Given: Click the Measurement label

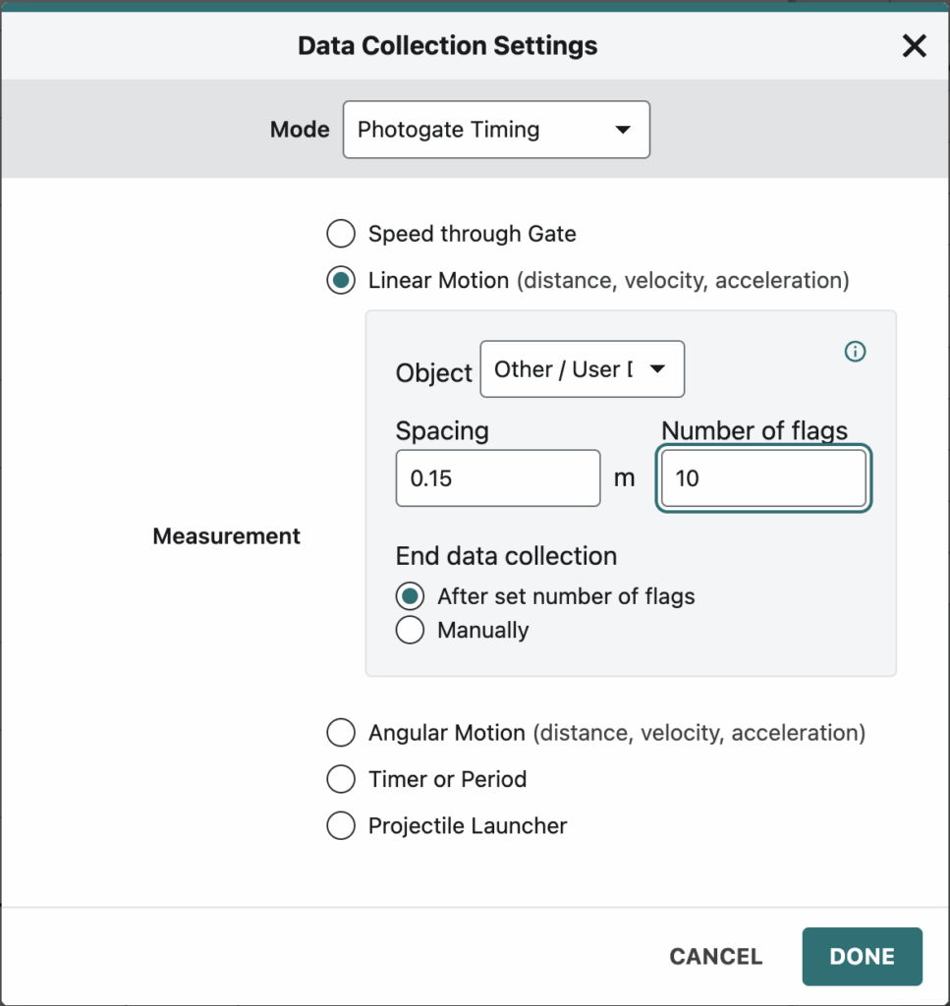Looking at the screenshot, I should 226,535.
